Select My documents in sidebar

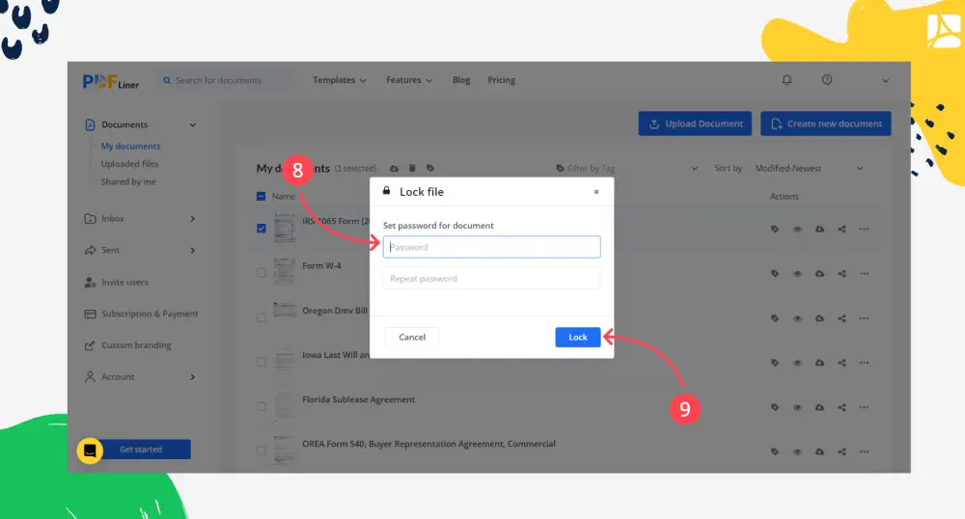click(130, 146)
